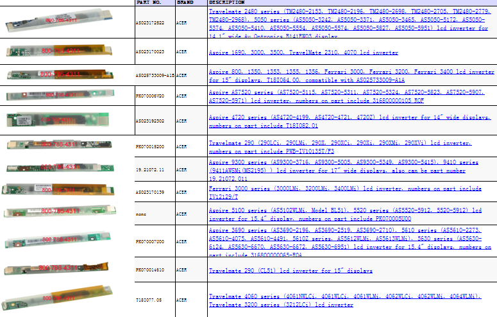Viewport: 497px width, 317px height.
Task: Open Aspire AS7520 series lcd inverter link
Action: coord(347,96)
